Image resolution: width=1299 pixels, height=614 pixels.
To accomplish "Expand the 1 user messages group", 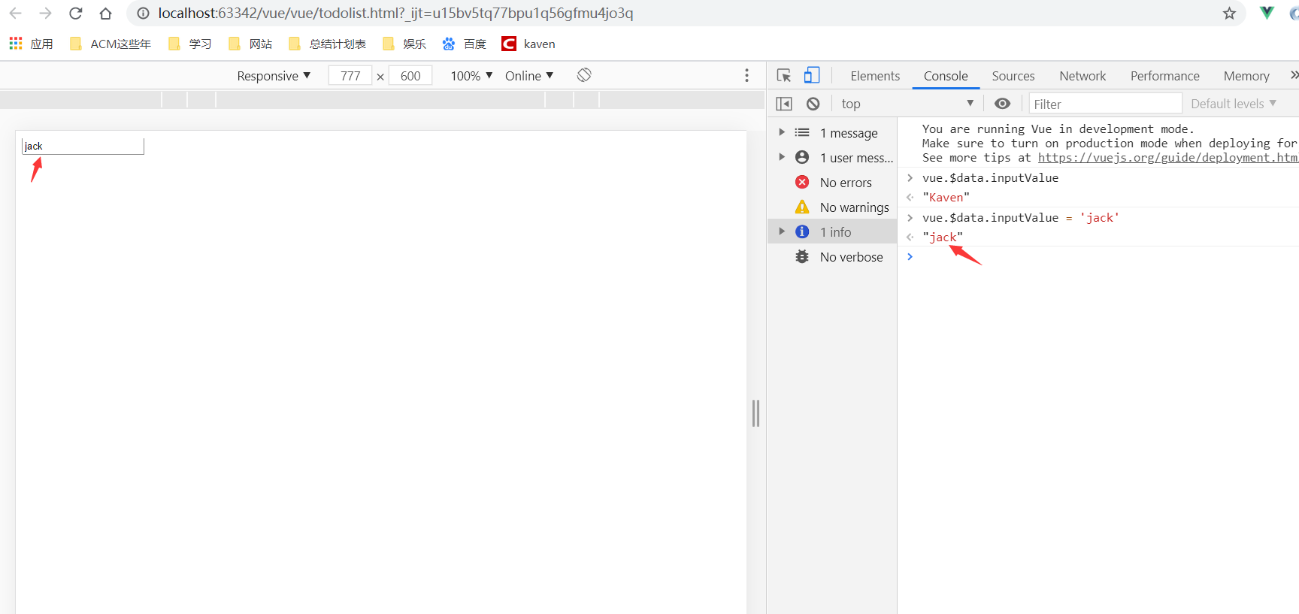I will pos(782,157).
